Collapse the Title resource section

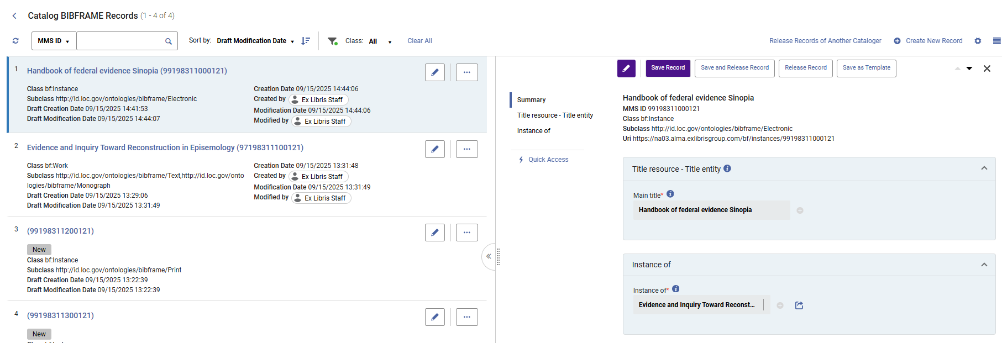(x=984, y=168)
